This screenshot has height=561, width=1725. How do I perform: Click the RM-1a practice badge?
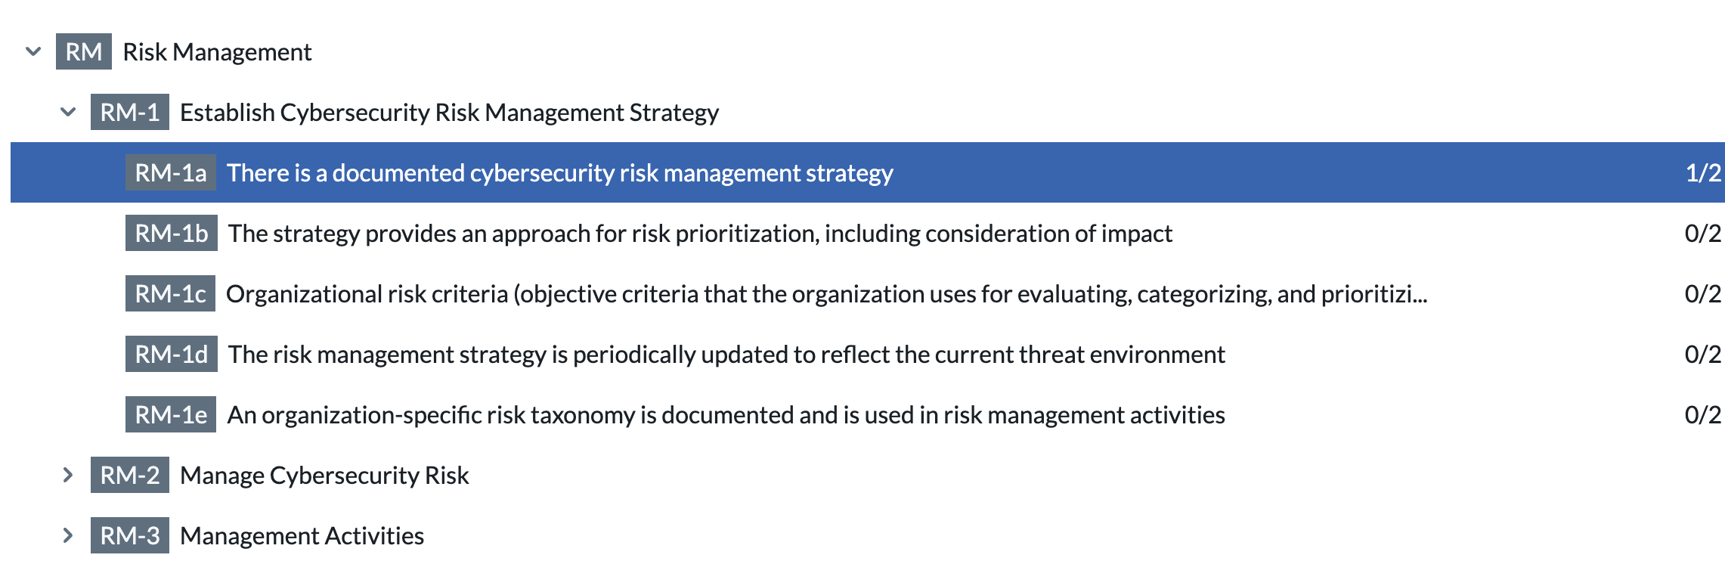pyautogui.click(x=171, y=172)
